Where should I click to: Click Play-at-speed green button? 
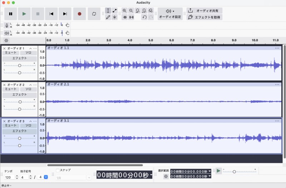pos(218,171)
